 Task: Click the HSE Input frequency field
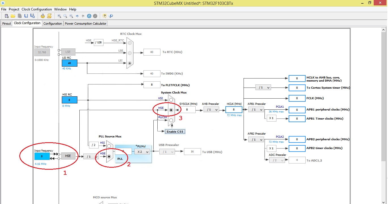tap(42, 156)
